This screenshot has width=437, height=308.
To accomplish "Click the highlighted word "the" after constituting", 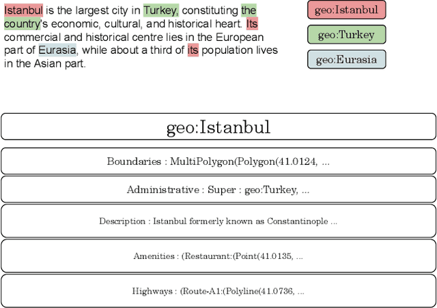I will click(x=249, y=10).
